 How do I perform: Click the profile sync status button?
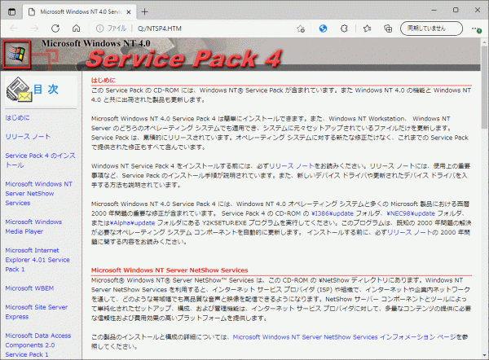[x=432, y=29]
